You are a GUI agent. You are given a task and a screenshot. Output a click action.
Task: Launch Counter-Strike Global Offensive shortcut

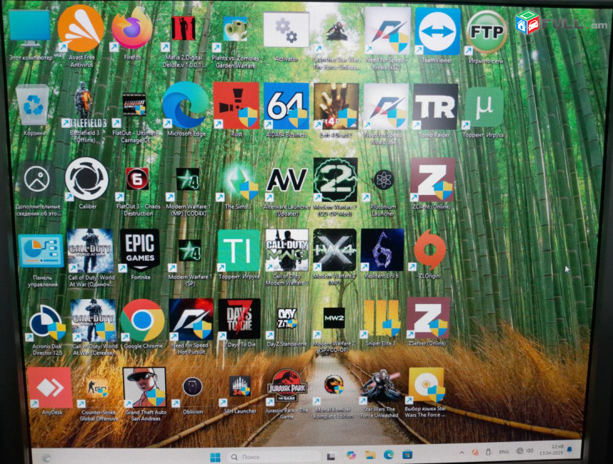97,388
